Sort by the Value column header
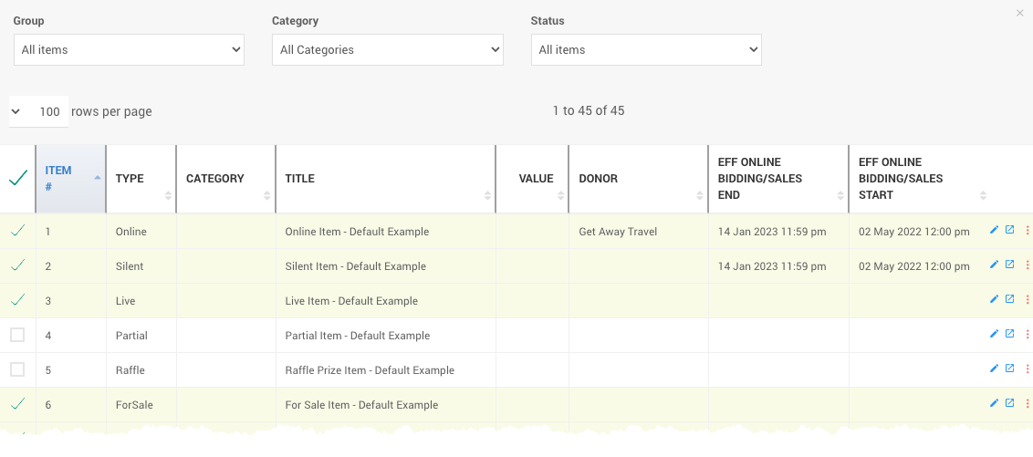This screenshot has height=457, width=1033. 535,179
